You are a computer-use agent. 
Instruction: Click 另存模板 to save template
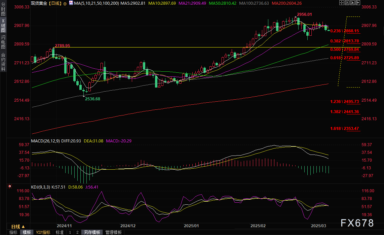92,232
